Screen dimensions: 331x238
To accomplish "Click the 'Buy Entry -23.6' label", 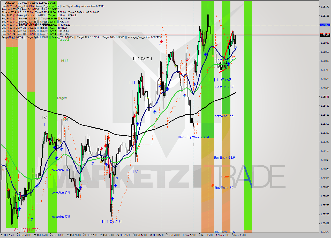I will (x=224, y=158).
